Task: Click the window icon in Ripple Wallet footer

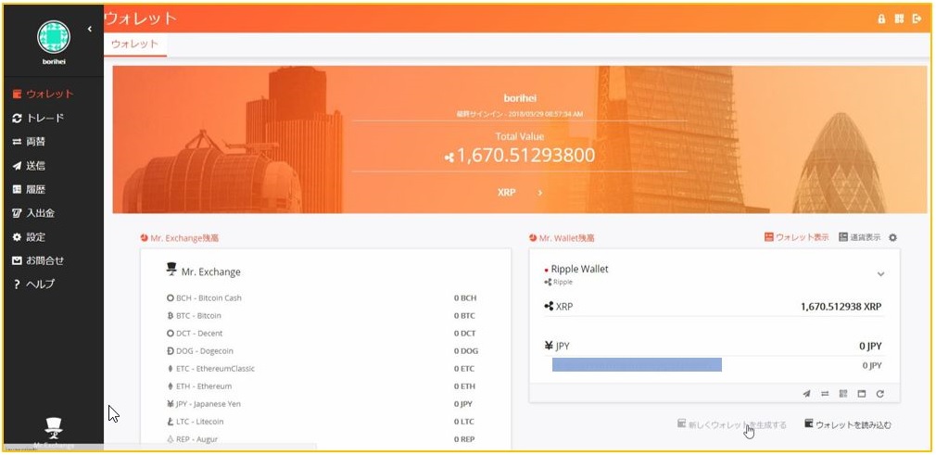Action: pos(861,394)
